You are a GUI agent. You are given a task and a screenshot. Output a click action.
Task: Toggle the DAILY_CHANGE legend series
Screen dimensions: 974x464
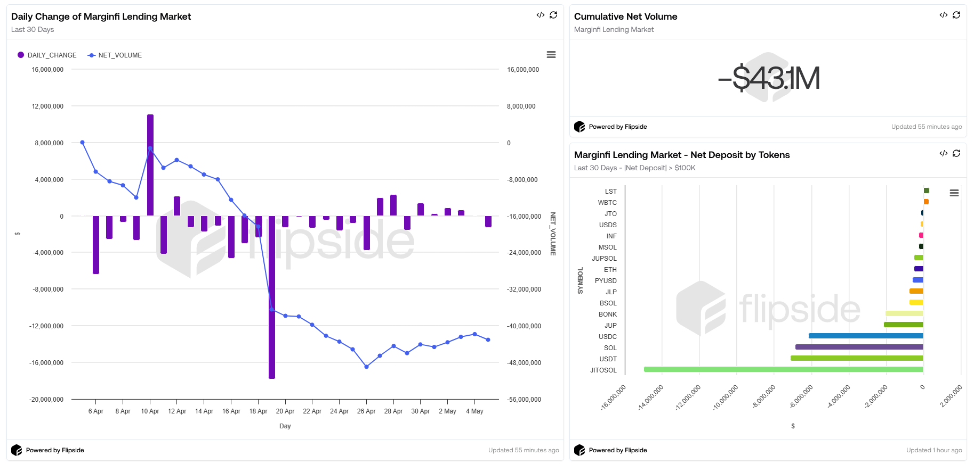tap(47, 55)
